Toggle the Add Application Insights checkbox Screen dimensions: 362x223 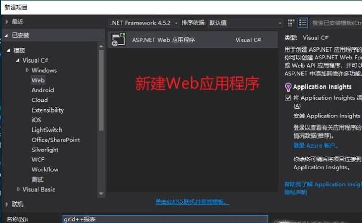288,98
